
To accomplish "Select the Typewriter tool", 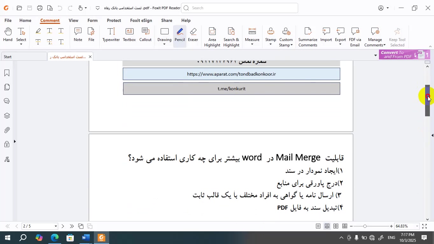I will [111, 35].
